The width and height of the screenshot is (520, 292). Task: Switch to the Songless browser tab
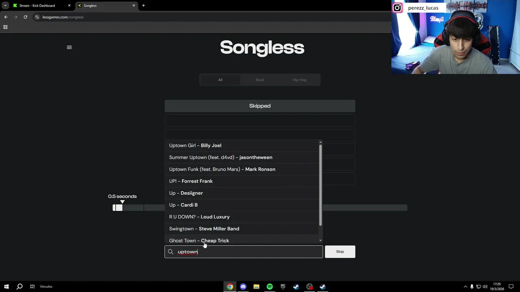coord(106,6)
